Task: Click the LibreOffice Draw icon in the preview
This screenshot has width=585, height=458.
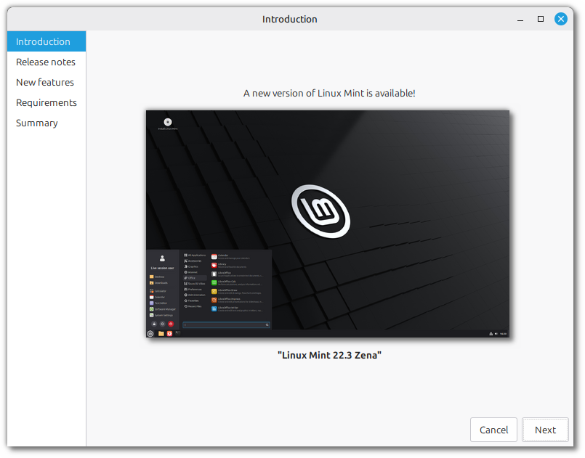Action: (214, 290)
